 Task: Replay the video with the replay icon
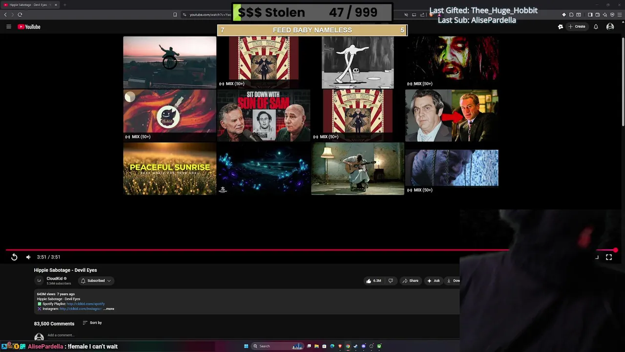(14, 257)
